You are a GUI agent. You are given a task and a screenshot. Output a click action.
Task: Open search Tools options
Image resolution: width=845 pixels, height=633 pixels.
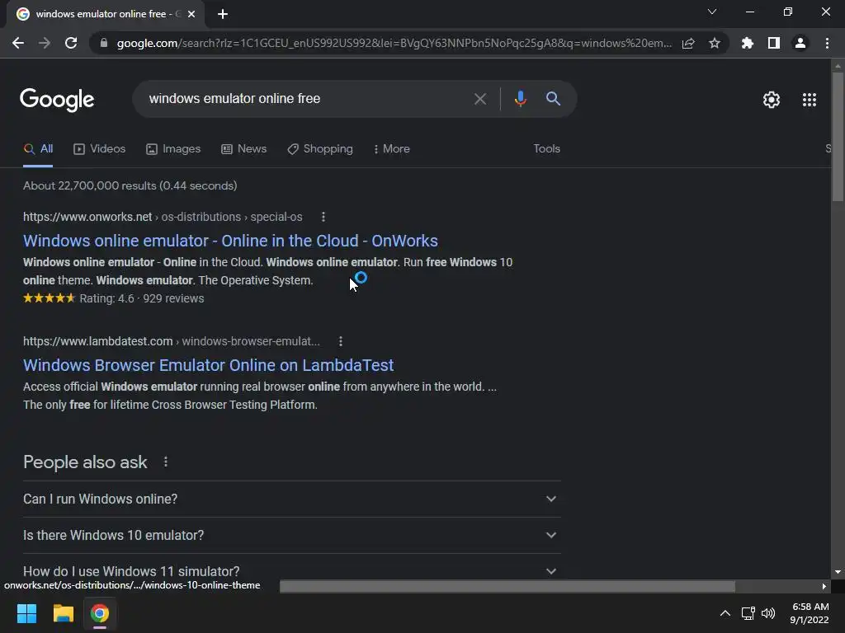546,149
